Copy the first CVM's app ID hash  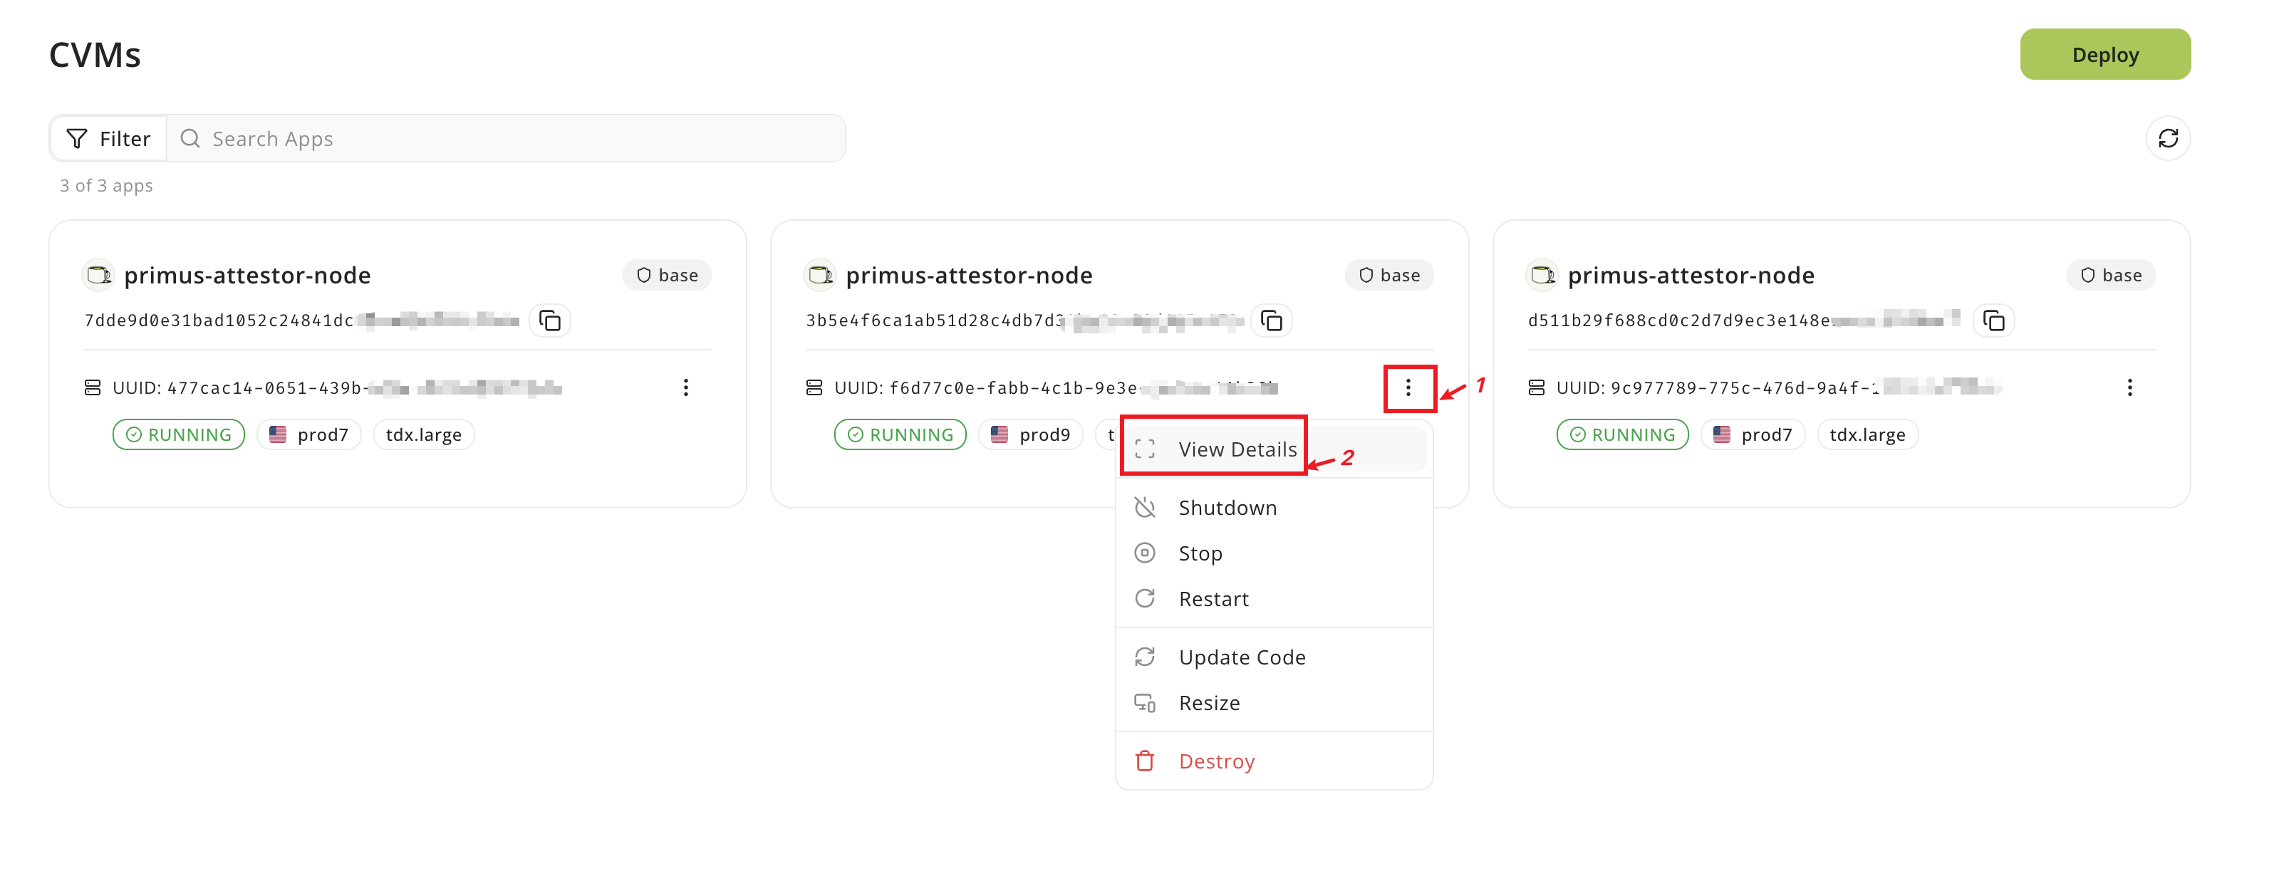coord(550,320)
